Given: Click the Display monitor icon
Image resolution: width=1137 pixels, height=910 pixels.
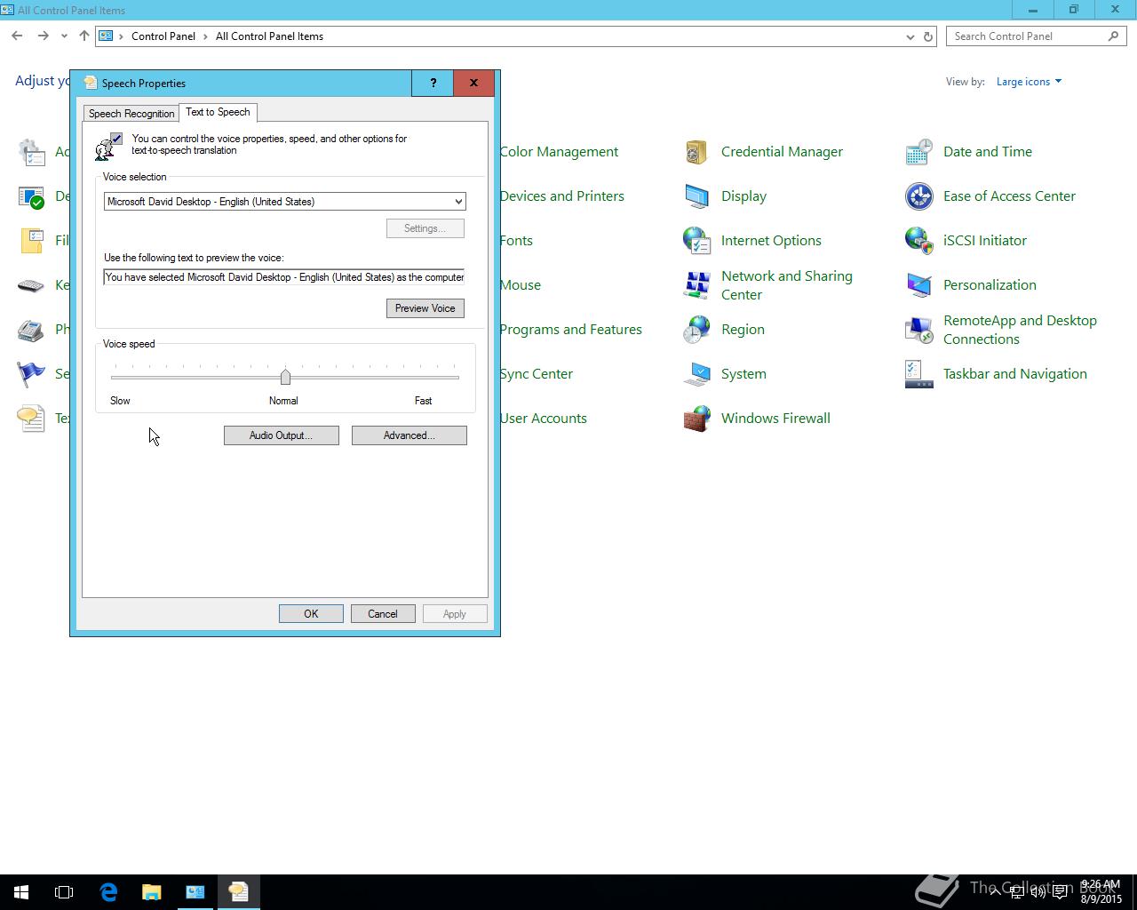Looking at the screenshot, I should 696,196.
